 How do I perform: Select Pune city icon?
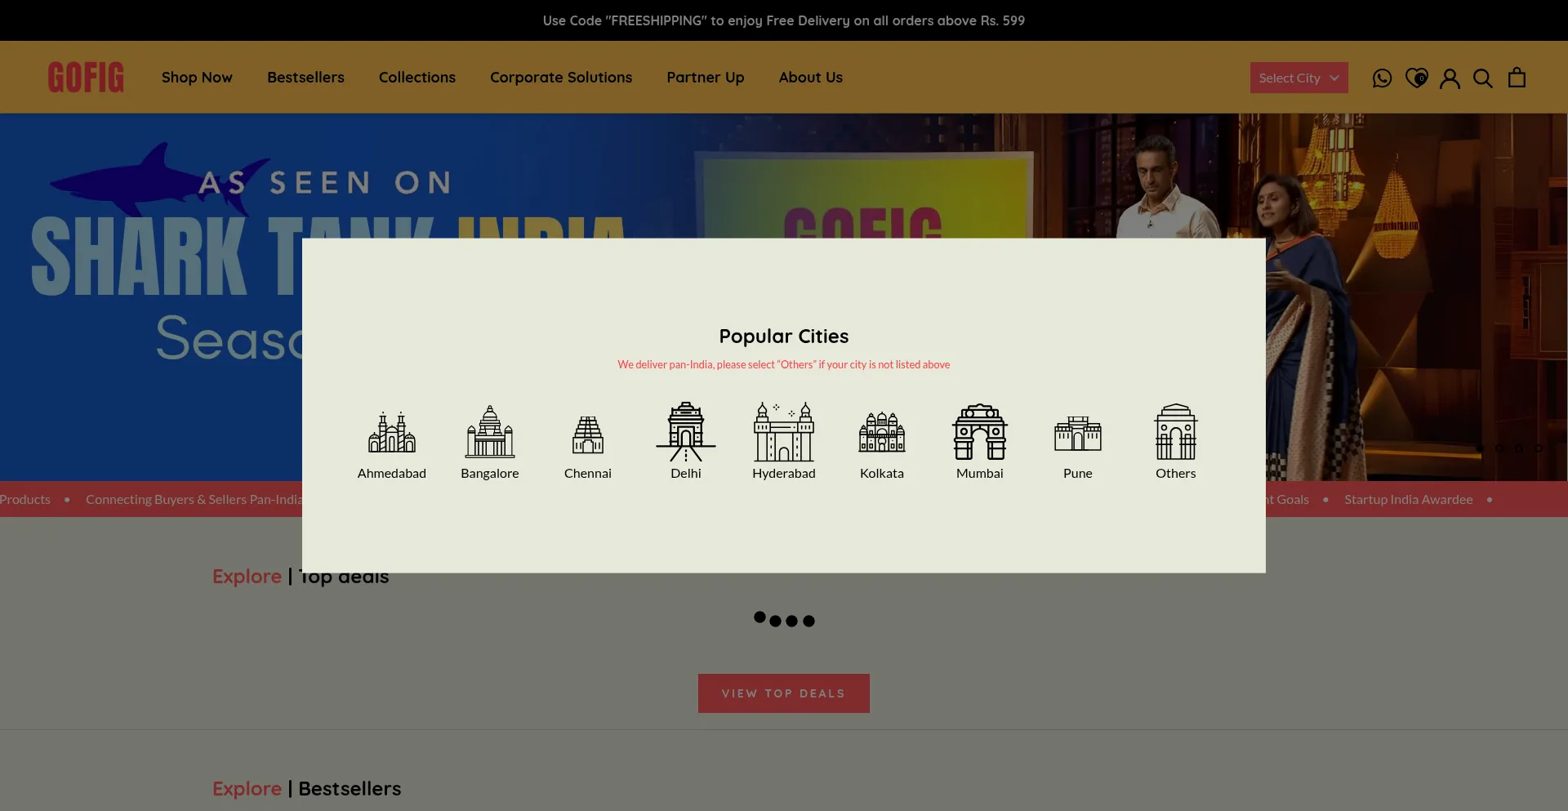click(1077, 434)
